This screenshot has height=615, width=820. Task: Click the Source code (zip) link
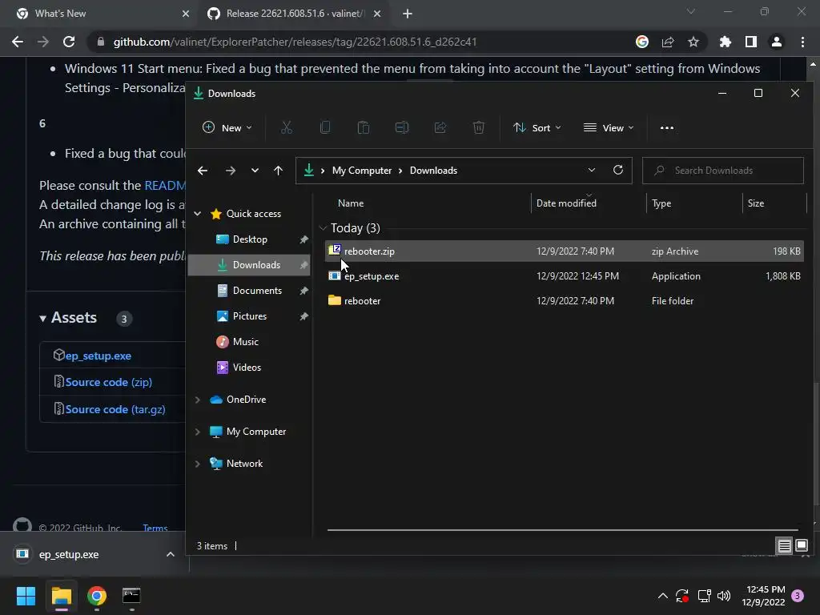[109, 382]
